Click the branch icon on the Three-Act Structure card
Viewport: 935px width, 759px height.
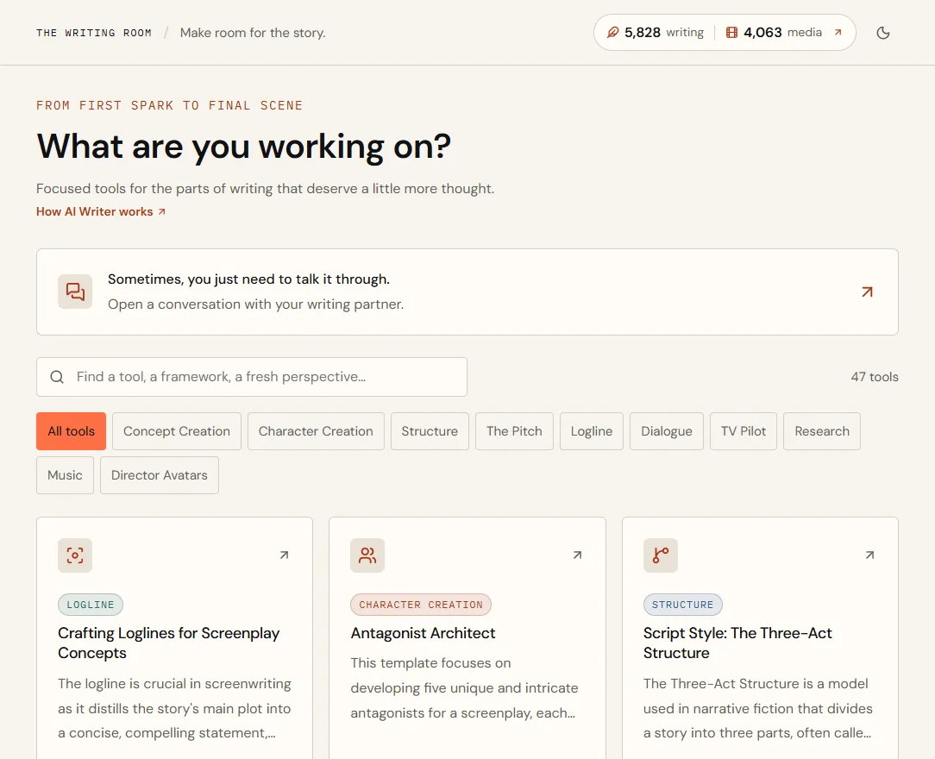pos(661,555)
